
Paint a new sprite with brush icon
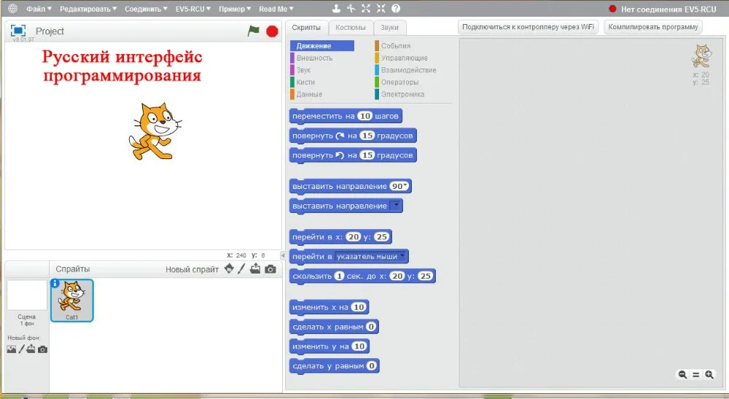[241, 268]
